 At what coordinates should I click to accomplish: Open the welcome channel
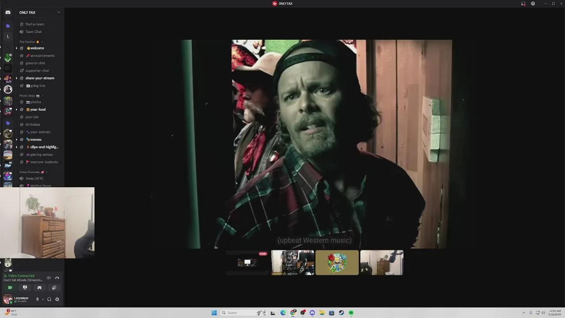point(39,48)
